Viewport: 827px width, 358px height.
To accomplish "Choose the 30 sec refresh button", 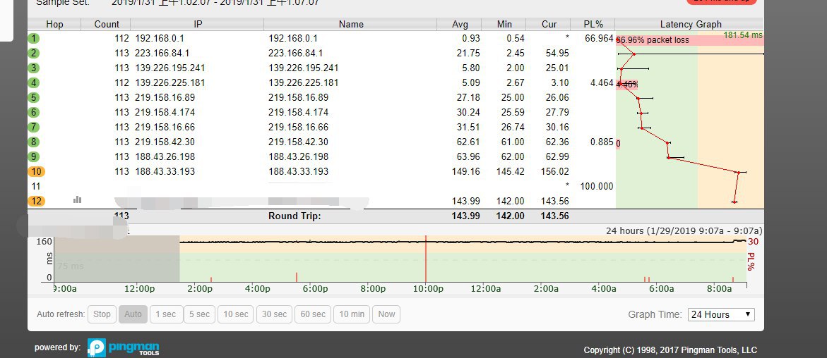I will 275,314.
